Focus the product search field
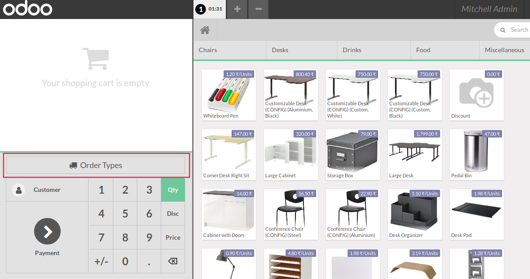The width and height of the screenshot is (530, 279). (x=518, y=30)
